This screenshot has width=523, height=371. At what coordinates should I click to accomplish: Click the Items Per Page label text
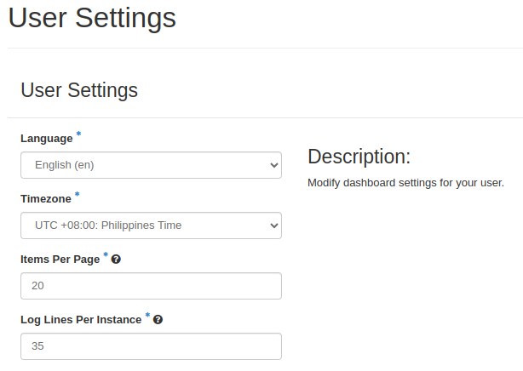60,260
